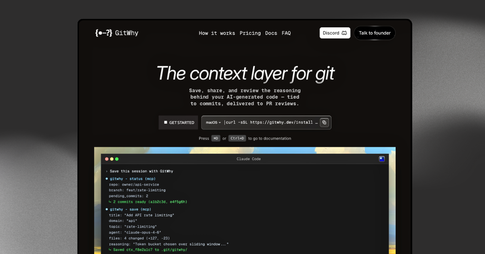The image size is (485, 254).
Task: Click the Talk to founder button
Action: coord(375,33)
